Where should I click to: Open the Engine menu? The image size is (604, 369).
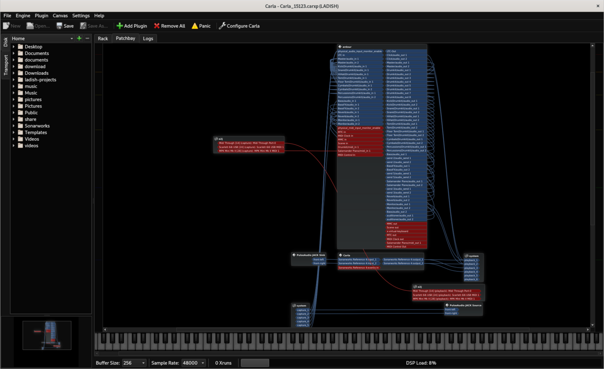(23, 16)
